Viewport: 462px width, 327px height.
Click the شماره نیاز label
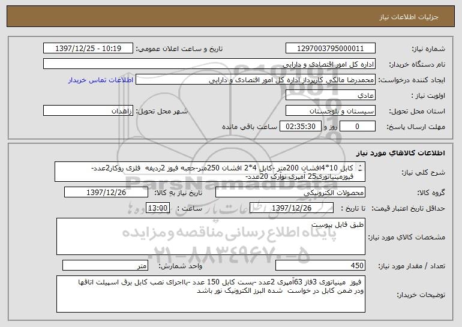point(428,49)
